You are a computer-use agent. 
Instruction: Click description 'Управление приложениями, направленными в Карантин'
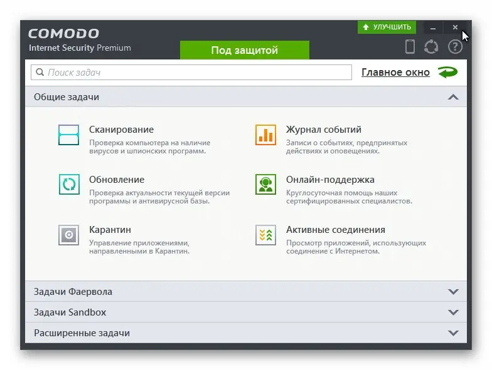click(139, 247)
